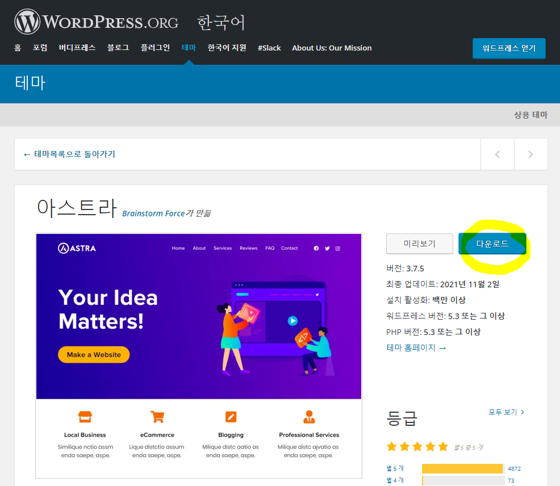Click the 워드프레스 얻기 button
This screenshot has width=560, height=486.
pyautogui.click(x=509, y=48)
